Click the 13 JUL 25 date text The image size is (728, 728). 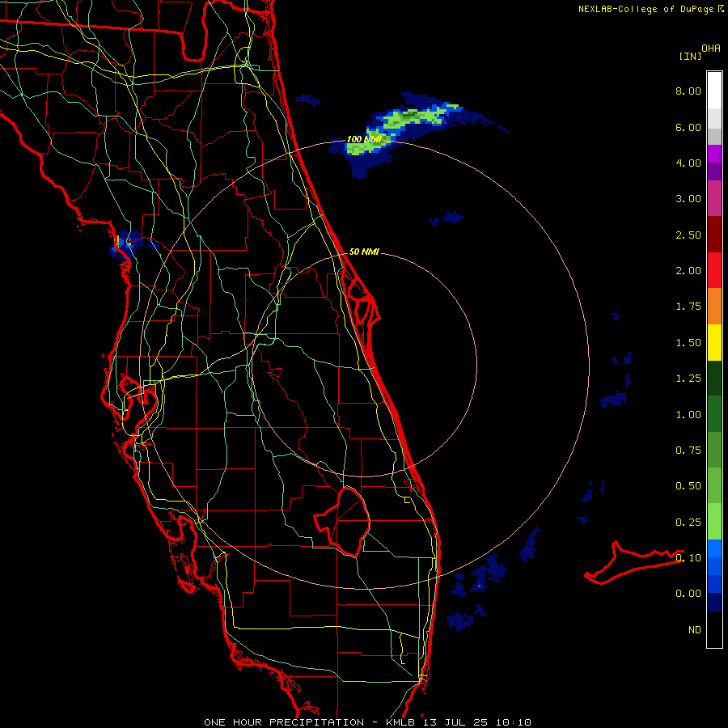[456, 722]
